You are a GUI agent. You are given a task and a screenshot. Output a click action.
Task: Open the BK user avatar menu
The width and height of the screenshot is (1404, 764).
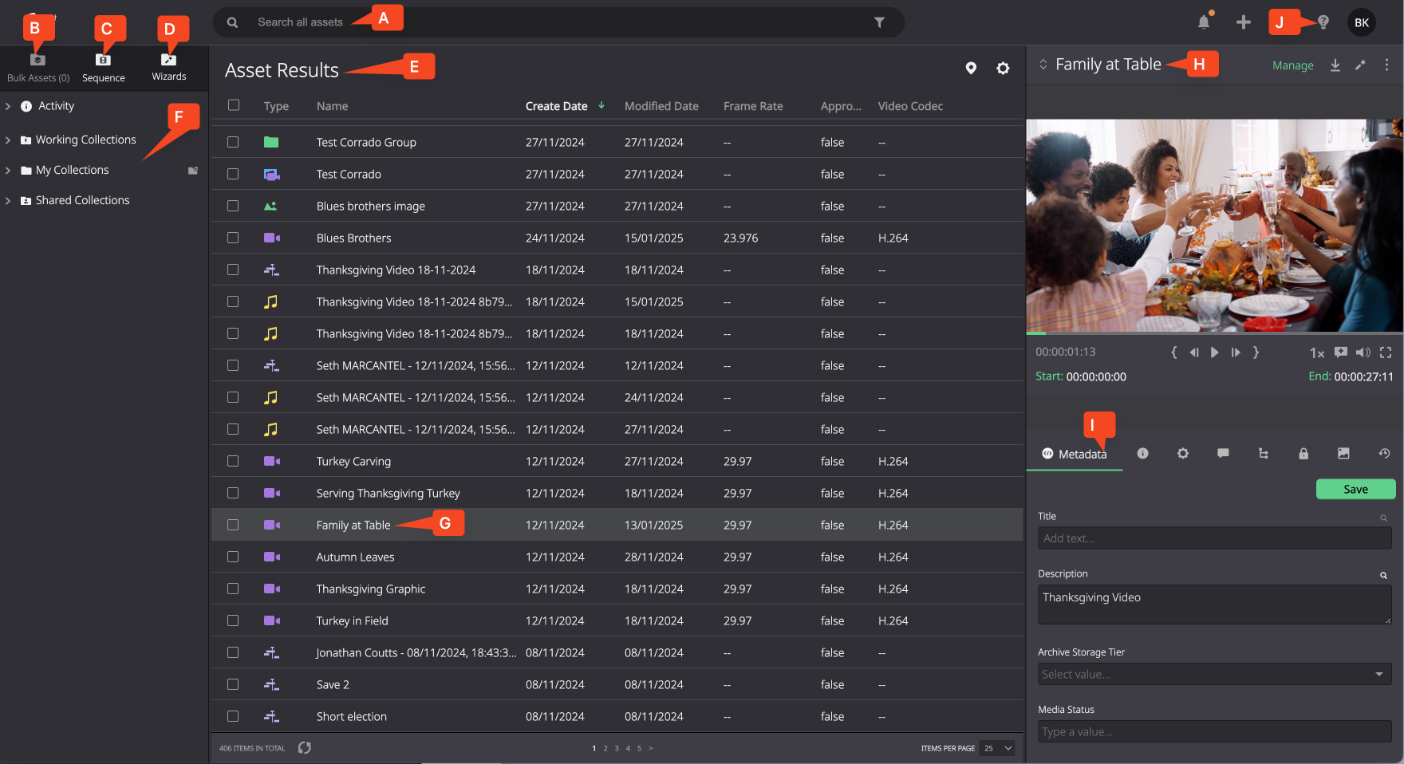(x=1362, y=22)
